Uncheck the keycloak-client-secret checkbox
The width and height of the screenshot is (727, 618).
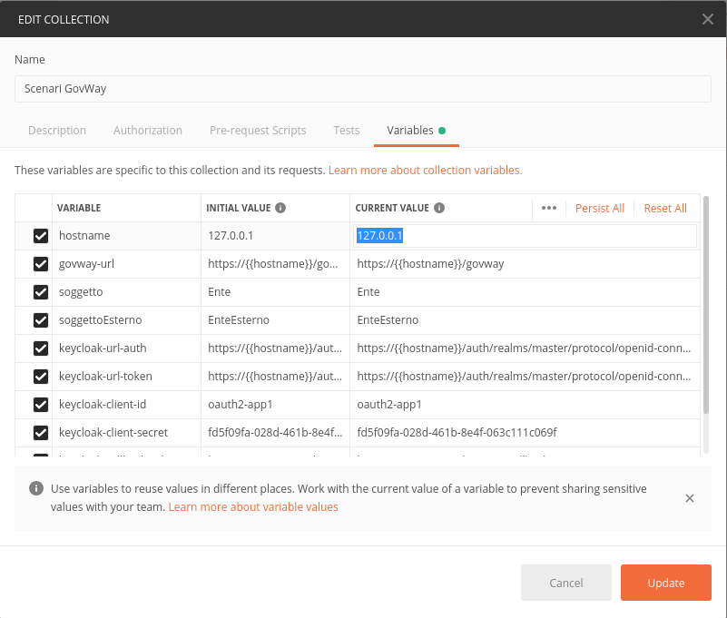click(41, 433)
